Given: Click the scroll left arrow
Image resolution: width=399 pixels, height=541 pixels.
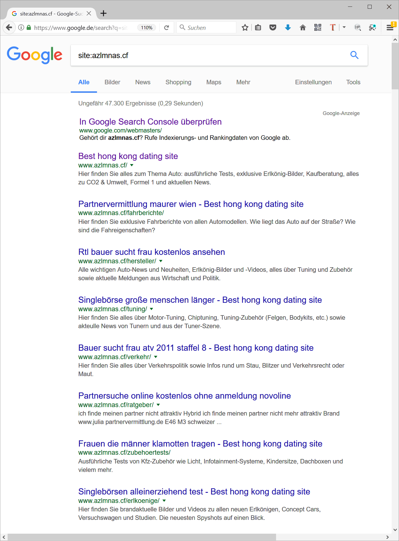Looking at the screenshot, I should (4, 537).
